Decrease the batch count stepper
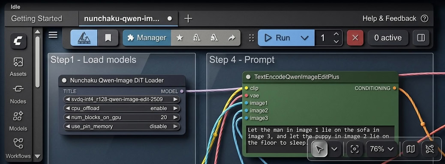Viewport: 445px width, 164px height. (336, 41)
